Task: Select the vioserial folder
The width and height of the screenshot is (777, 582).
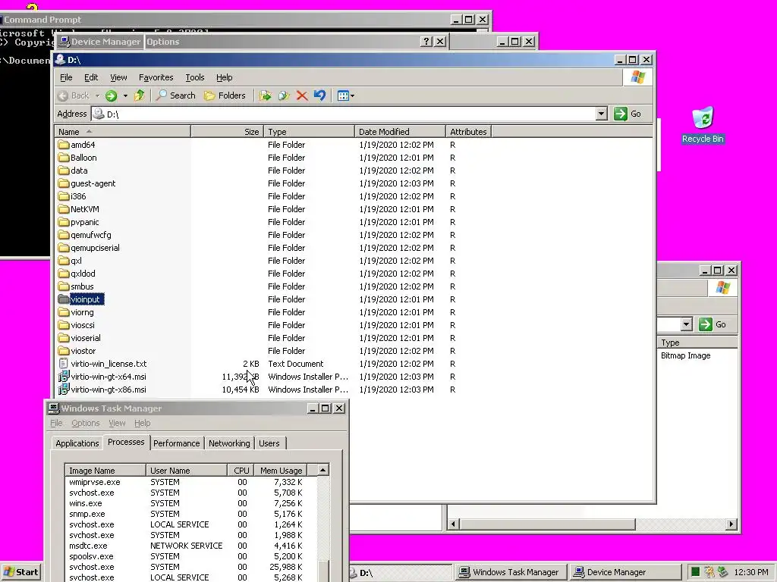Action: point(79,337)
